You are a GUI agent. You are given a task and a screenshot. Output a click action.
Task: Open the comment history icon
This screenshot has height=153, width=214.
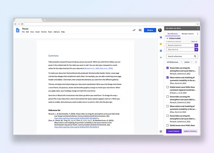pyautogui.click(x=140, y=30)
